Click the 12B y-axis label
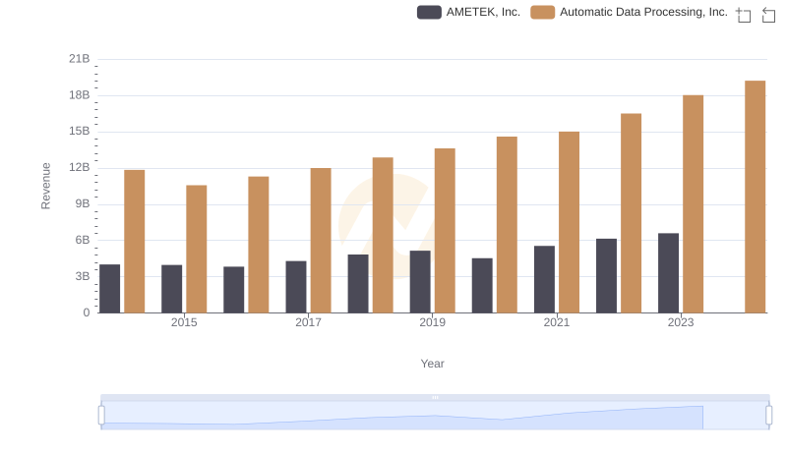The width and height of the screenshot is (787, 453). click(80, 167)
